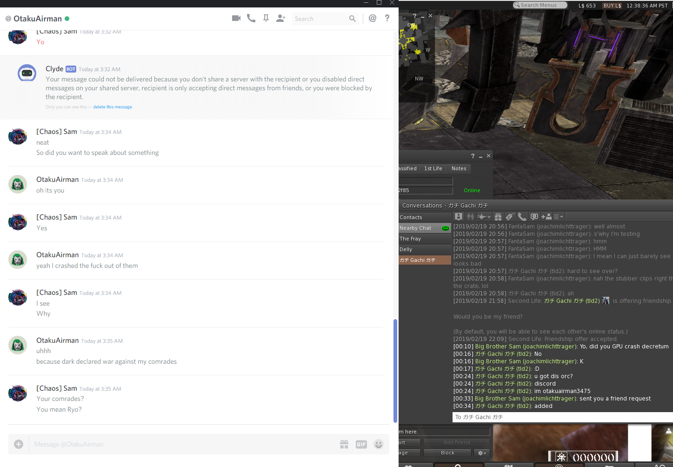Click the gift box share icon
The width and height of the screenshot is (673, 467).
(498, 217)
